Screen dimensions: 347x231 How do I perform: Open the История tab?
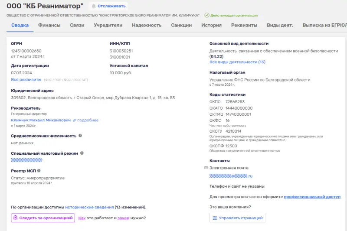coord(211,25)
